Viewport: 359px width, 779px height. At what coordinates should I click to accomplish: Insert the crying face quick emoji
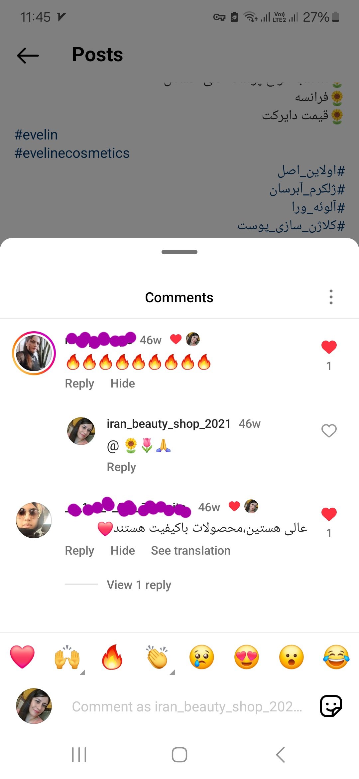202,657
